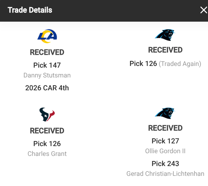This screenshot has height=186, width=208.
Task: Click the Trade Details header title
Action: click(x=30, y=10)
